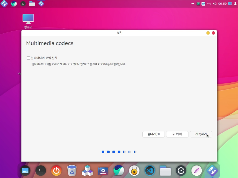Launch Visual Studio Code from the dock
This screenshot has height=178, width=238.
[150, 170]
